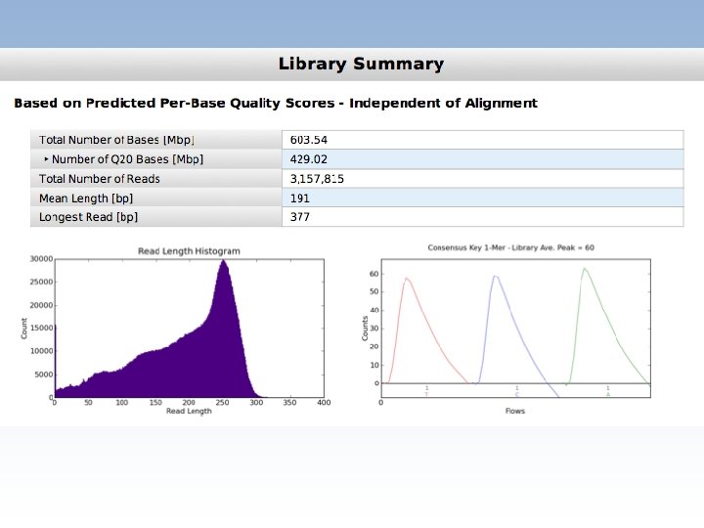Image resolution: width=704 pixels, height=528 pixels.
Task: Expand the Number of Q20 Bases triangle
Action: [x=46, y=159]
